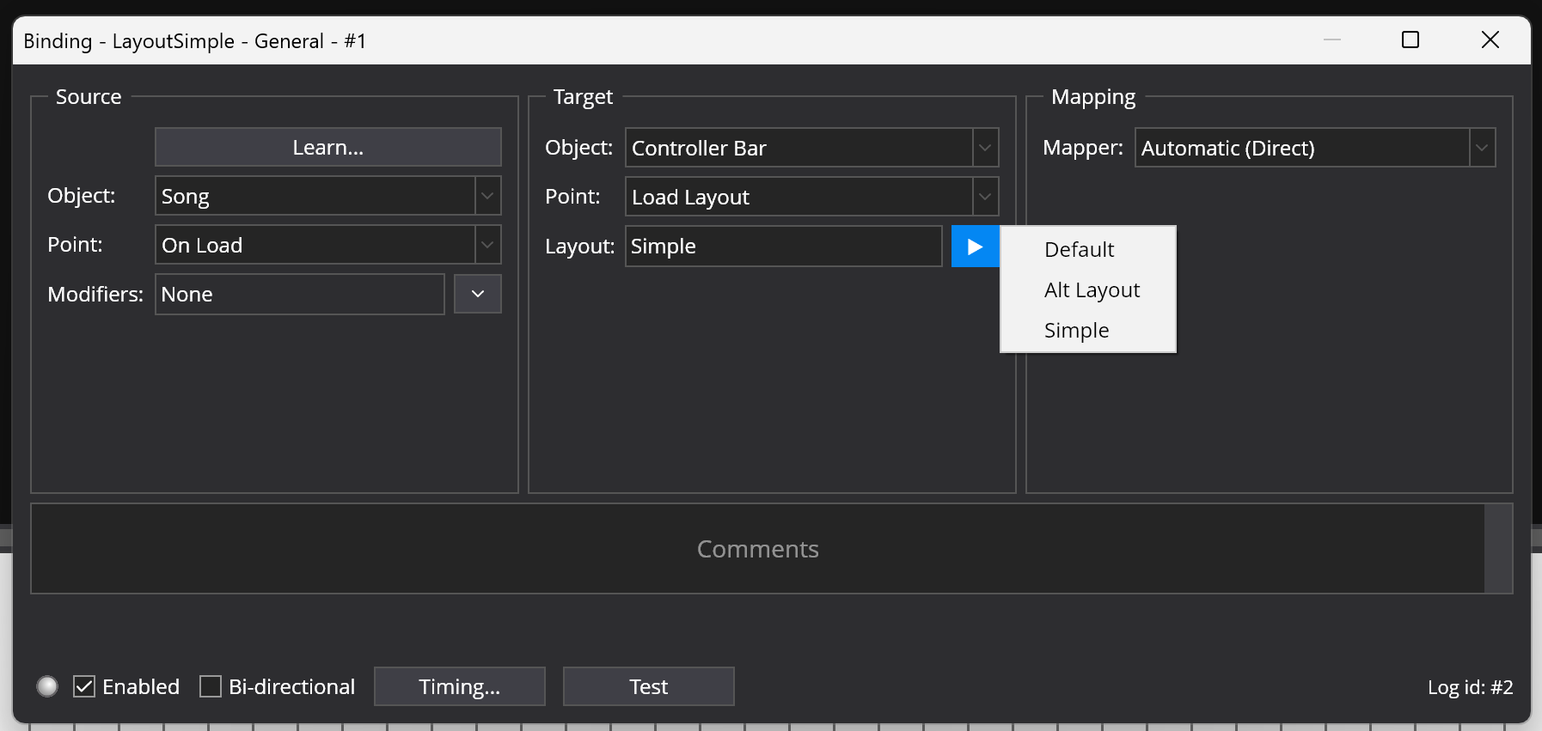Maximize the Binding window
Image resolution: width=1542 pixels, height=731 pixels.
(x=1410, y=40)
